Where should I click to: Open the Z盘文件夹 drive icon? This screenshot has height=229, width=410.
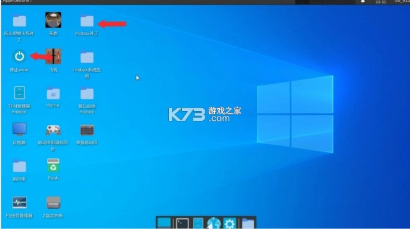click(53, 203)
